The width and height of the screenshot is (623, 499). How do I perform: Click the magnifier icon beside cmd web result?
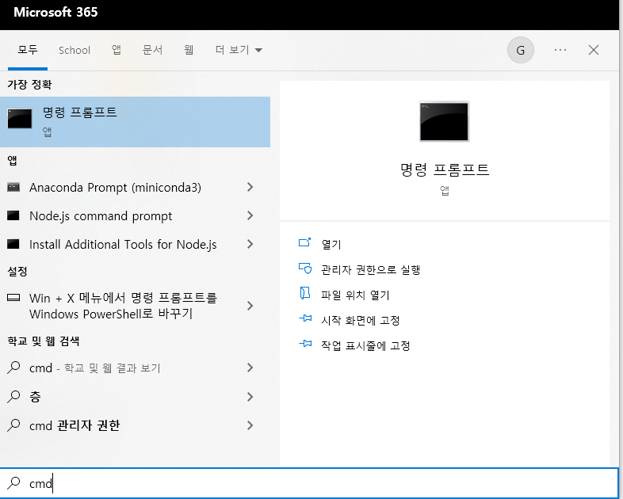(x=13, y=368)
